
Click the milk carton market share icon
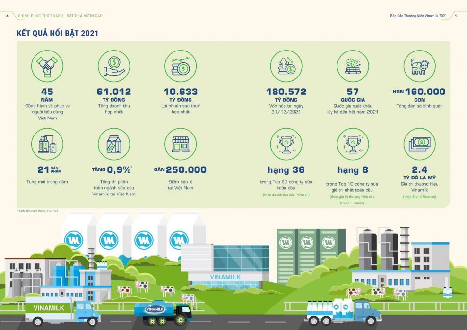pos(113,144)
